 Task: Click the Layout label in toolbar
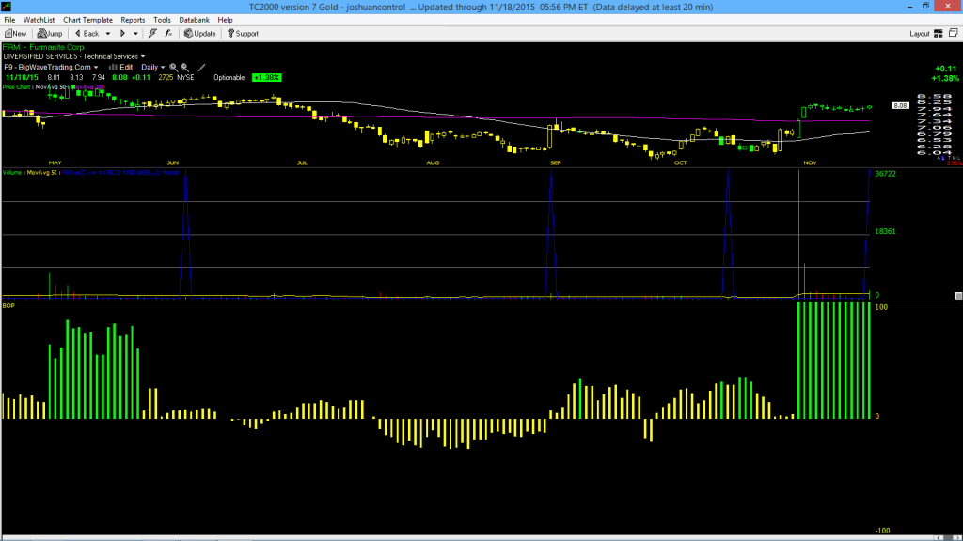click(920, 34)
